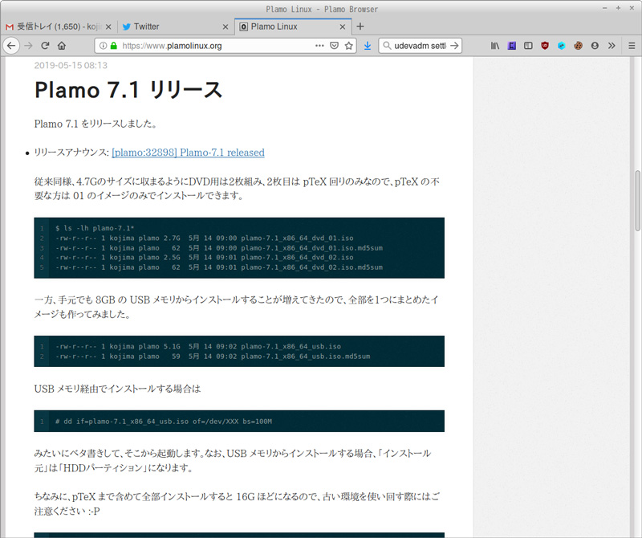Open the Library toolbar icon
642x538 pixels.
click(494, 46)
